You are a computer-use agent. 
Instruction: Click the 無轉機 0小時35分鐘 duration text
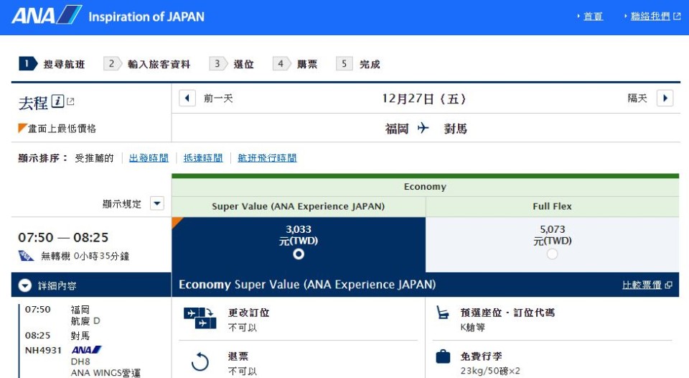(x=85, y=256)
